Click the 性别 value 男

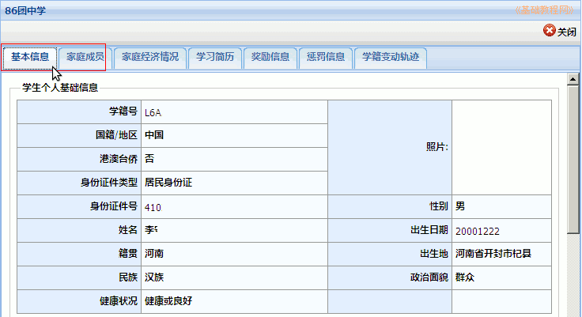(x=460, y=206)
